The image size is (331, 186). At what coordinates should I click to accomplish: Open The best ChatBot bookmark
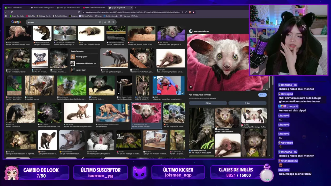coord(60,16)
